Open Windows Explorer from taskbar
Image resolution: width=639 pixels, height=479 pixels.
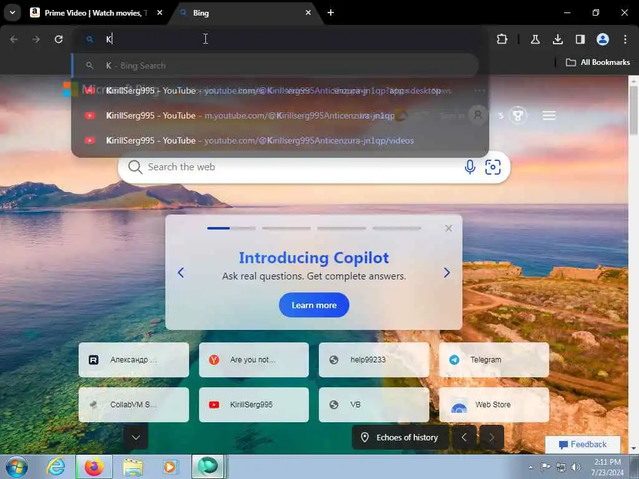(x=133, y=467)
